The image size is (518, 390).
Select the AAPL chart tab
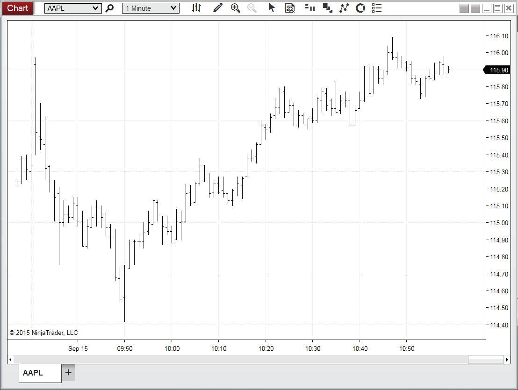pos(40,373)
